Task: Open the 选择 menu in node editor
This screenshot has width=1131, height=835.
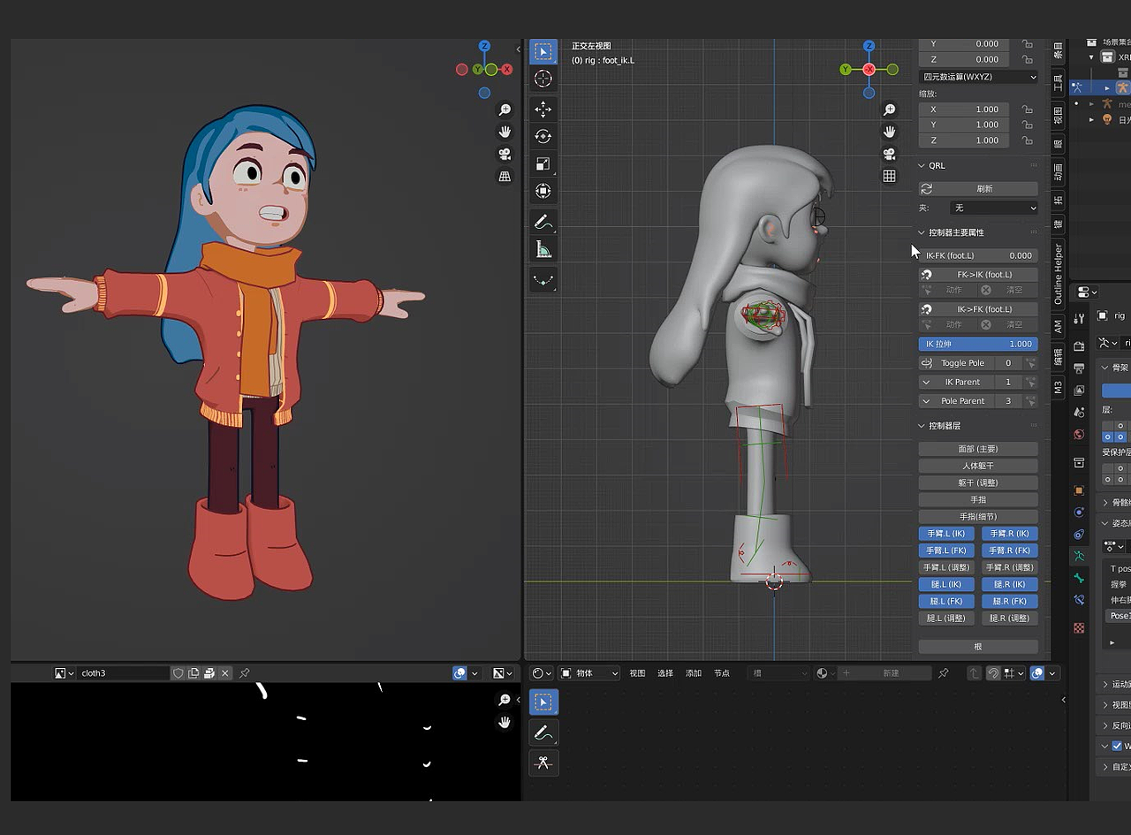Action: 665,673
